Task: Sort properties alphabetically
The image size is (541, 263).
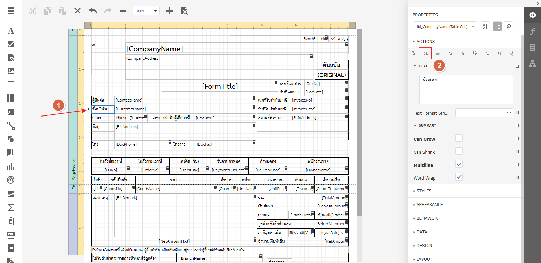Action: coord(485,26)
